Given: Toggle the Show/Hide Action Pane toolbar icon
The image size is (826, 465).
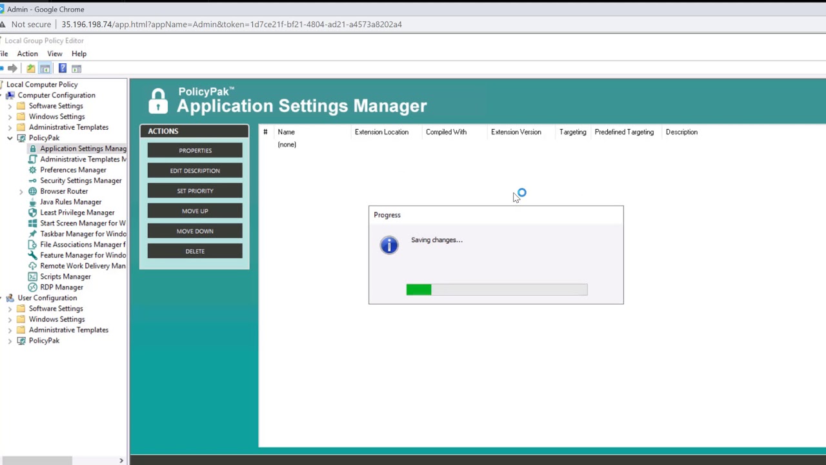Looking at the screenshot, I should pyautogui.click(x=76, y=68).
